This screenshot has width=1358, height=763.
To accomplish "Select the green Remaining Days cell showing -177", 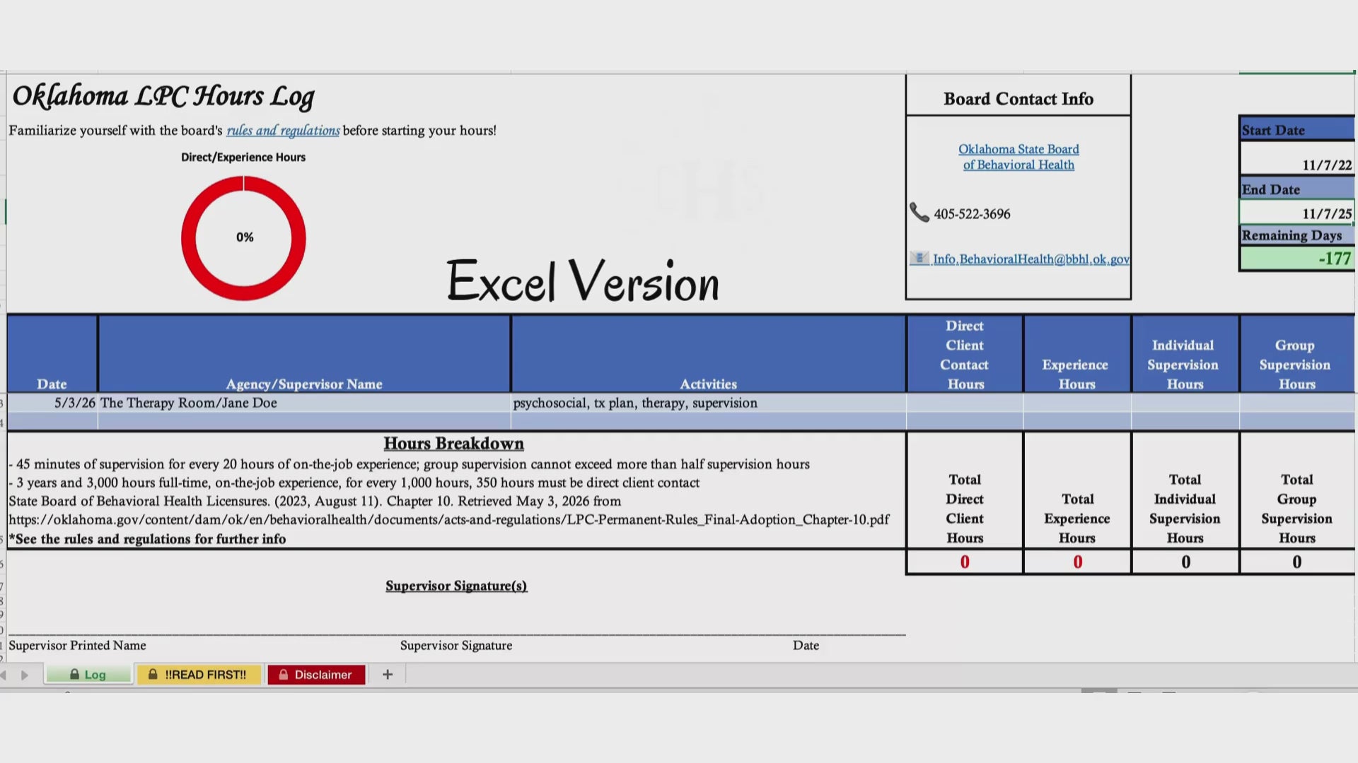I will [x=1297, y=258].
